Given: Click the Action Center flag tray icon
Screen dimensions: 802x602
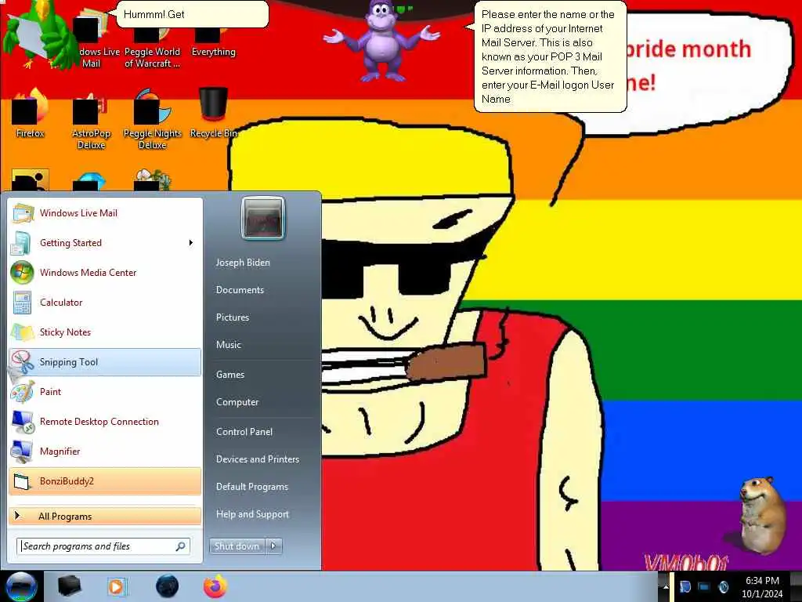Looking at the screenshot, I should coord(685,586).
